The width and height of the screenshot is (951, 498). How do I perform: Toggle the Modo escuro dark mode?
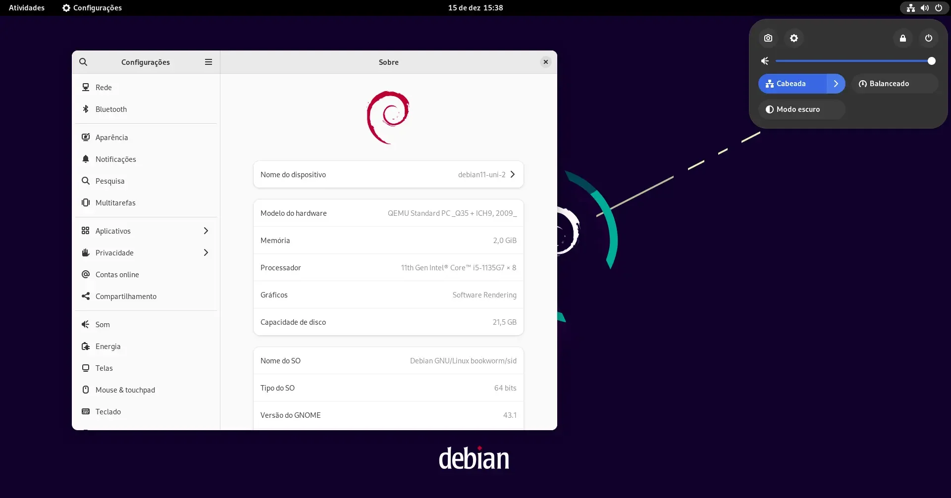(801, 109)
